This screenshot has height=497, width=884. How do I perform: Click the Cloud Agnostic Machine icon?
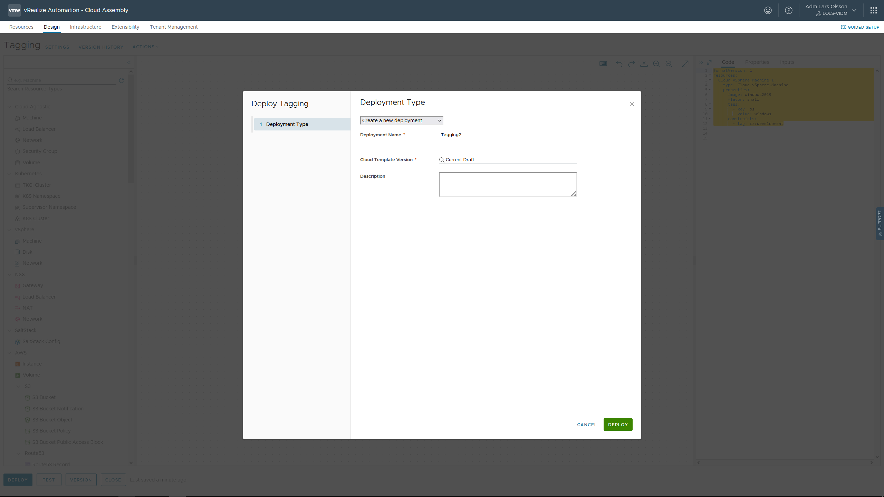point(18,118)
